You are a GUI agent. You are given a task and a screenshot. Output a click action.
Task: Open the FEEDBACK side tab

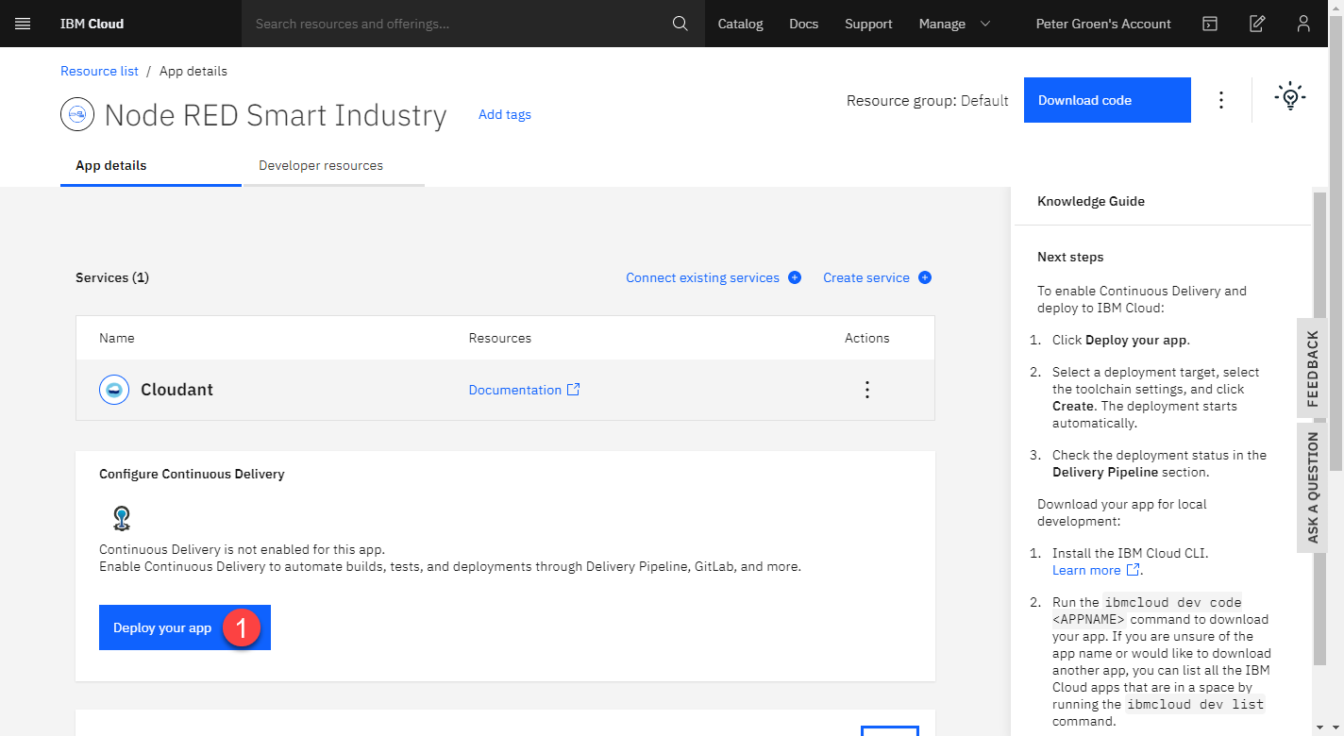point(1312,368)
